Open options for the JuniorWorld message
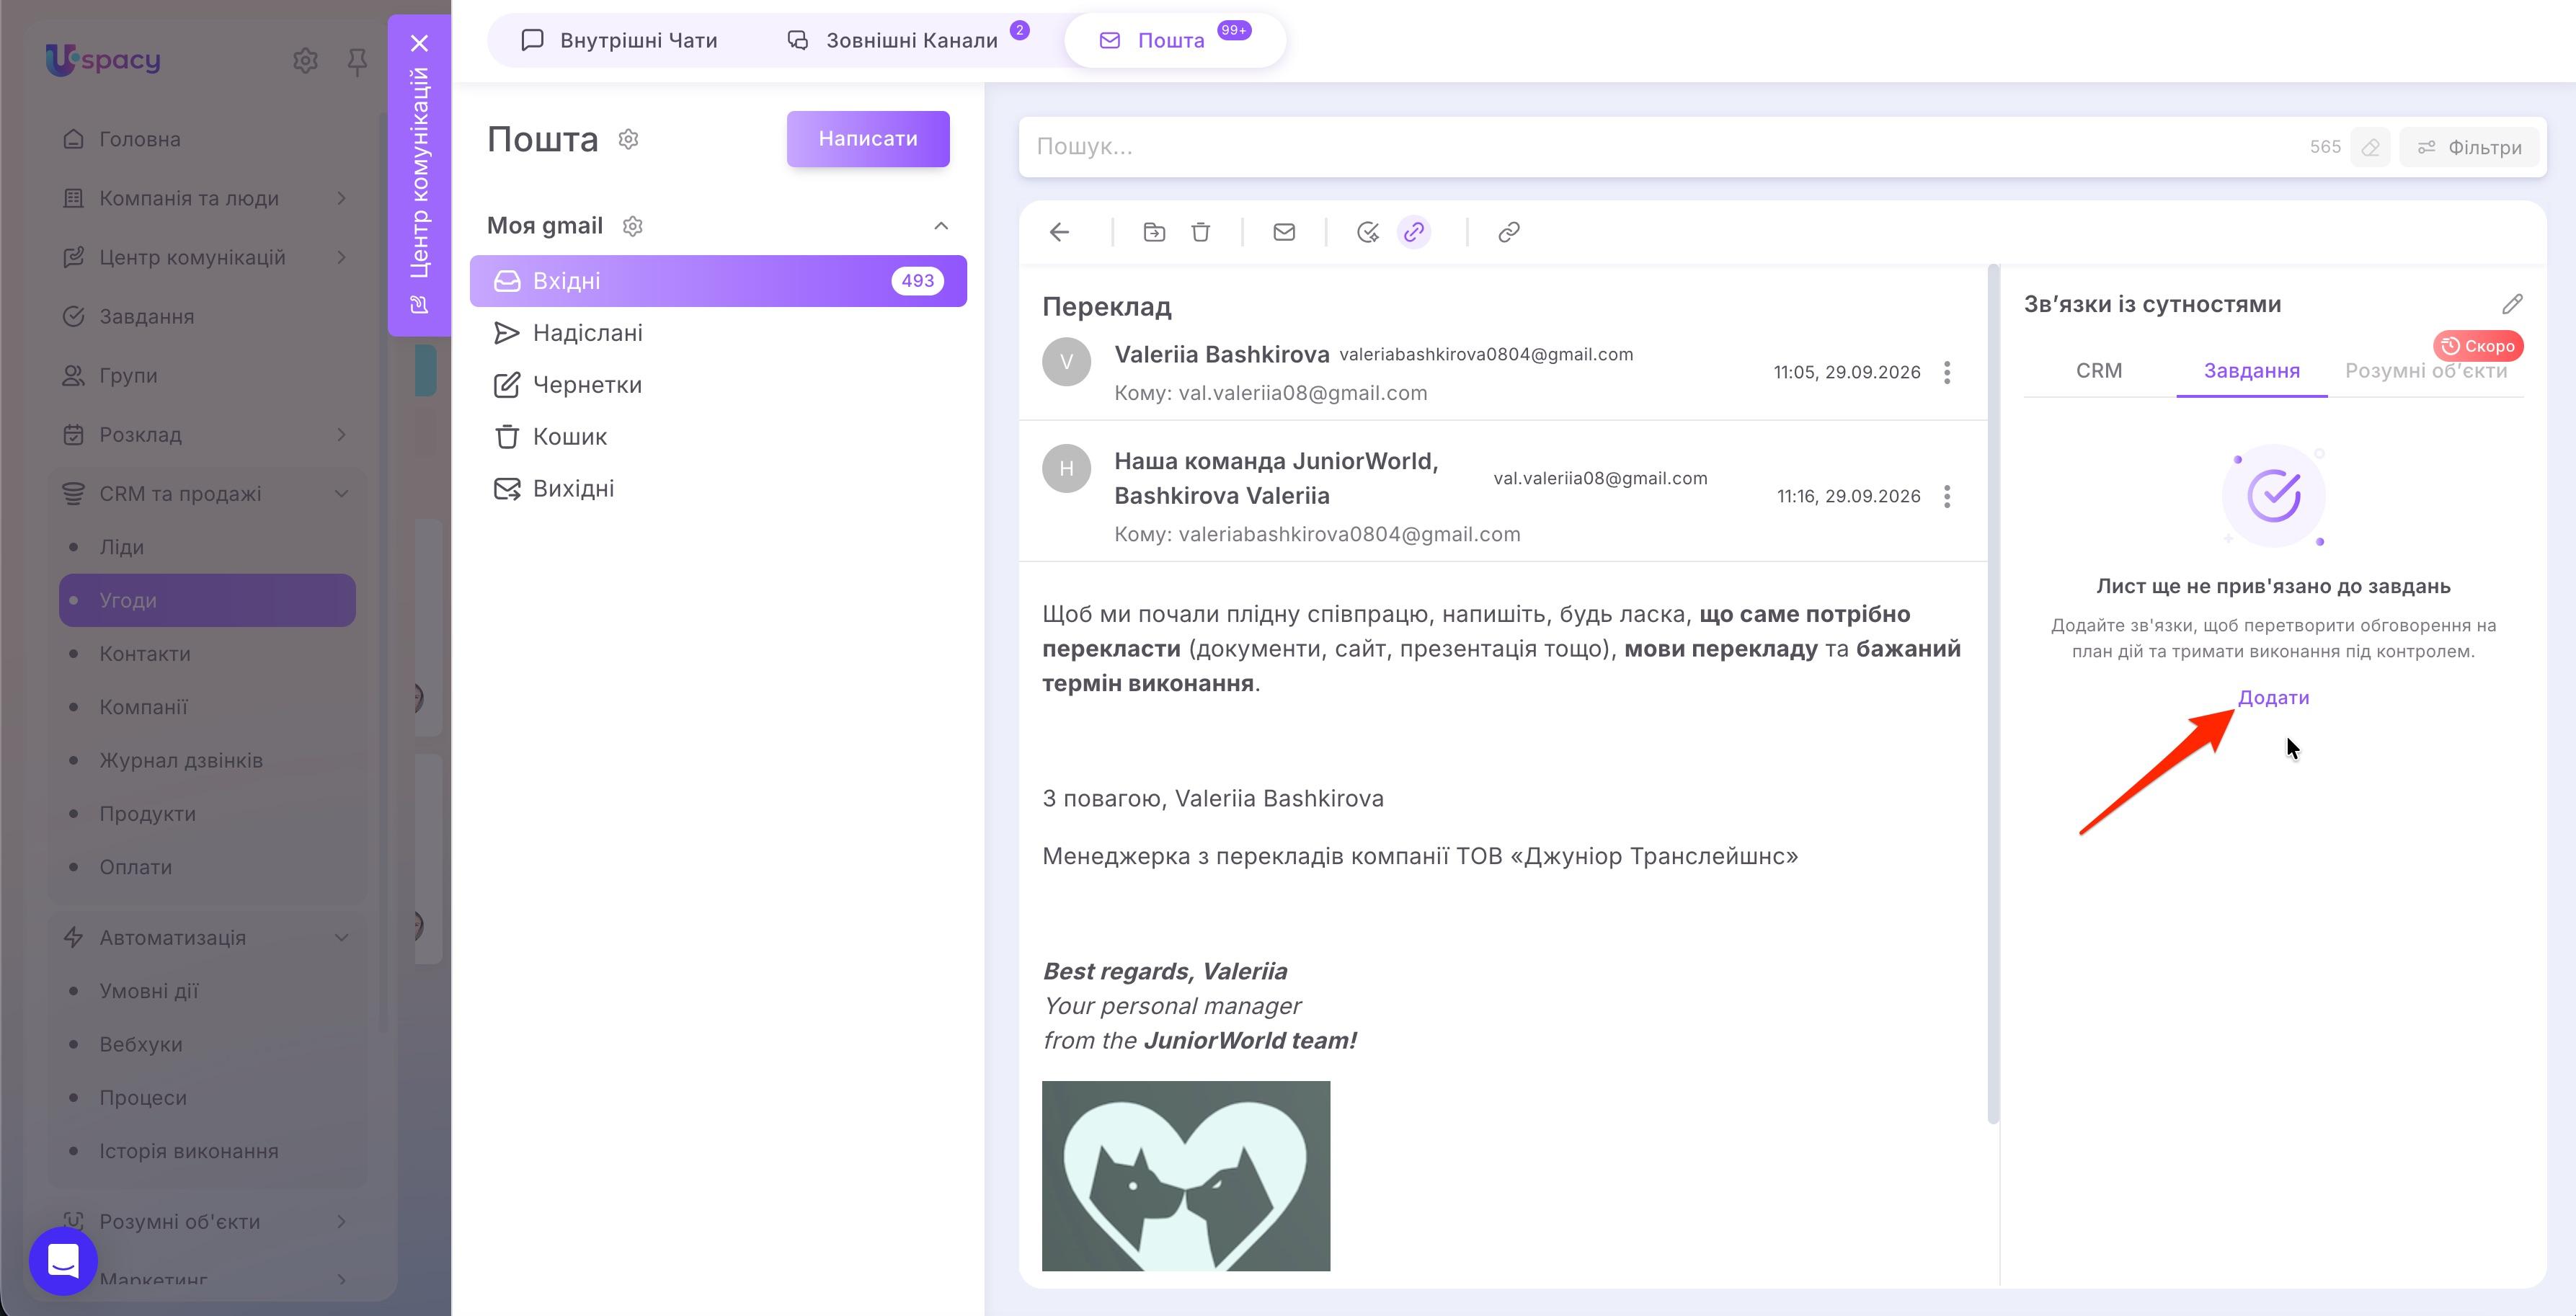 (1946, 496)
